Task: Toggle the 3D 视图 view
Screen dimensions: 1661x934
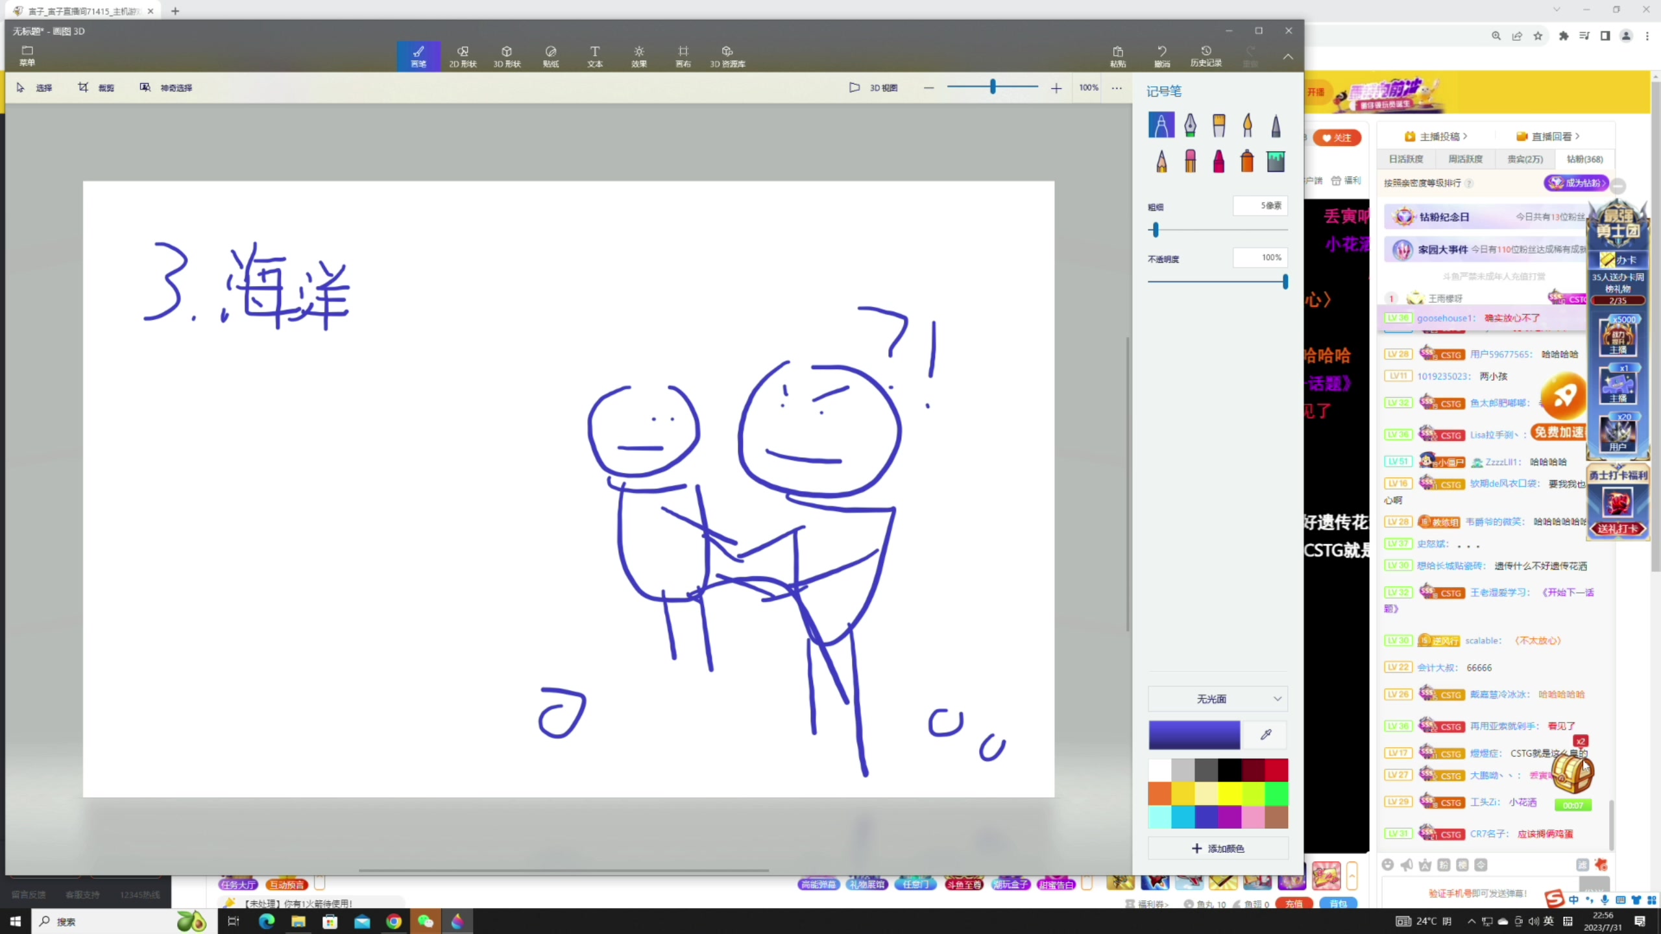Action: [873, 88]
